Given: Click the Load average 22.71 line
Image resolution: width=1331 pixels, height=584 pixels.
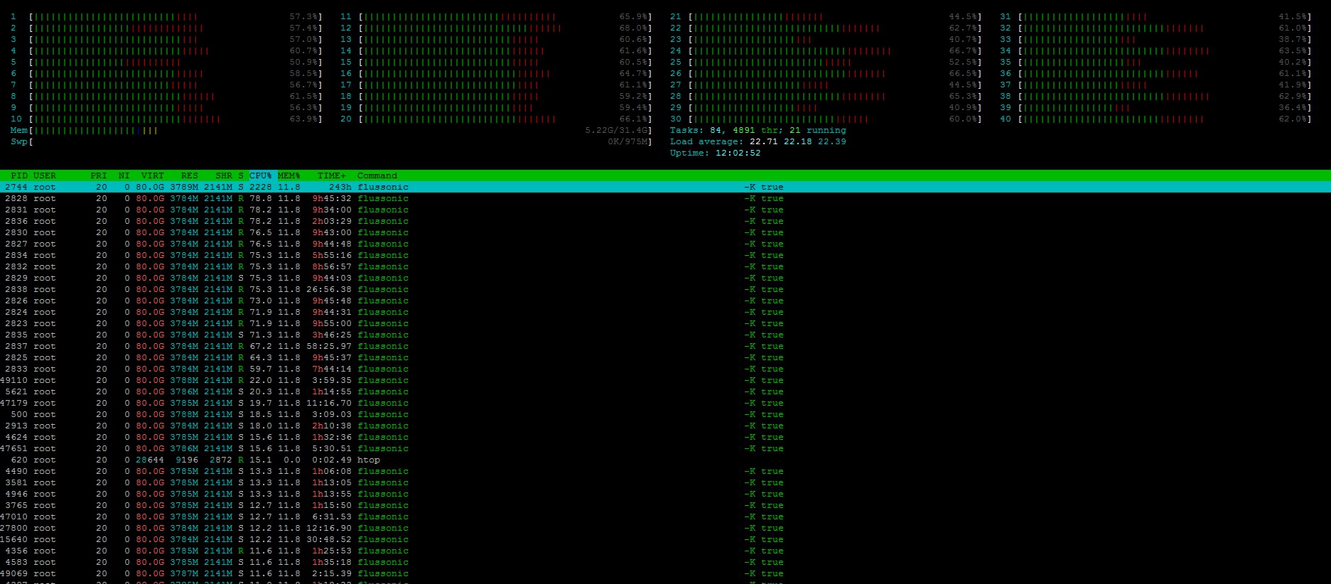Looking at the screenshot, I should pos(758,141).
